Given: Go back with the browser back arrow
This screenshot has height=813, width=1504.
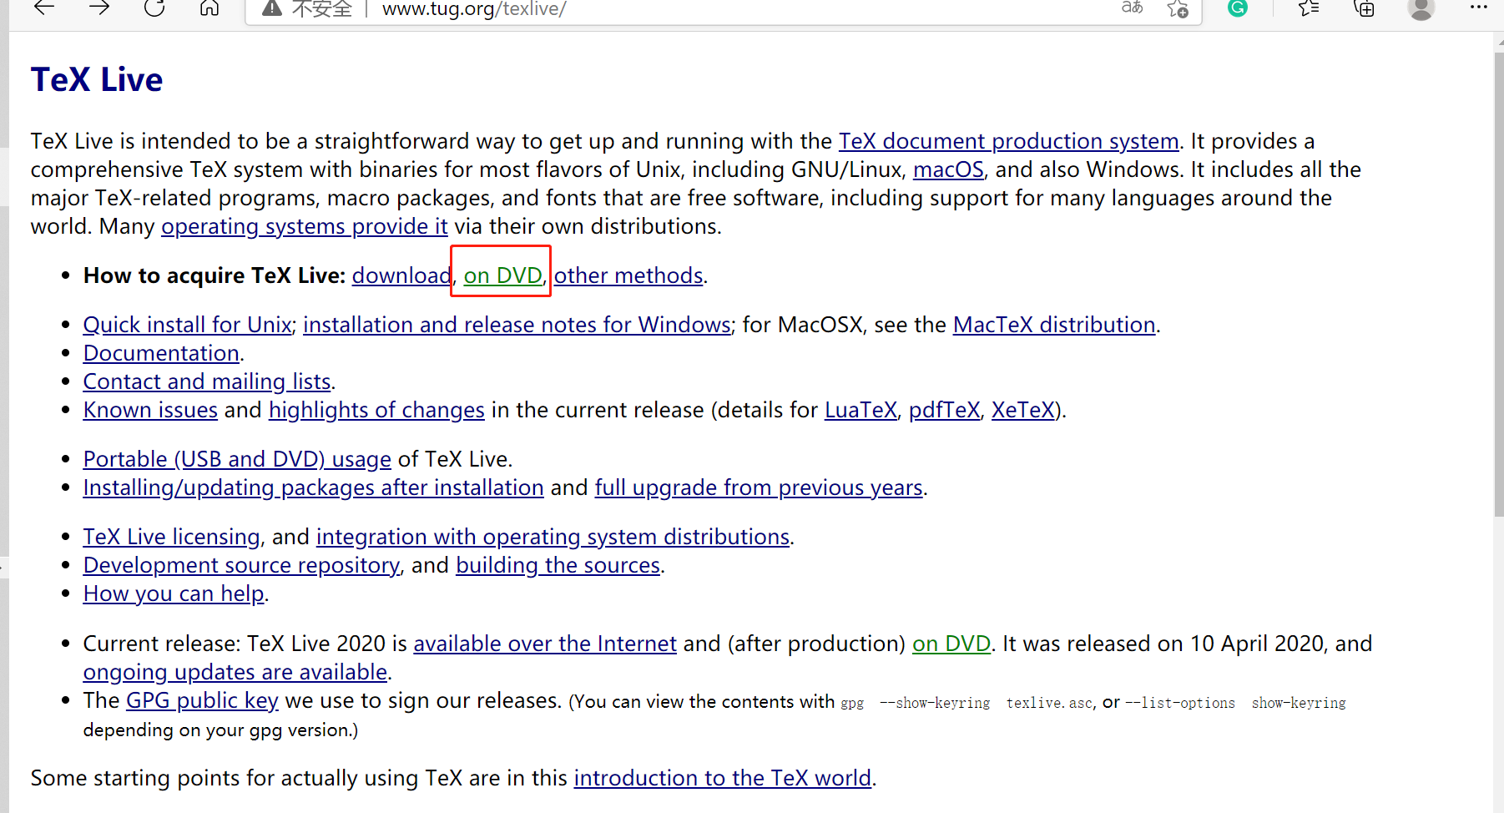Looking at the screenshot, I should [x=44, y=8].
